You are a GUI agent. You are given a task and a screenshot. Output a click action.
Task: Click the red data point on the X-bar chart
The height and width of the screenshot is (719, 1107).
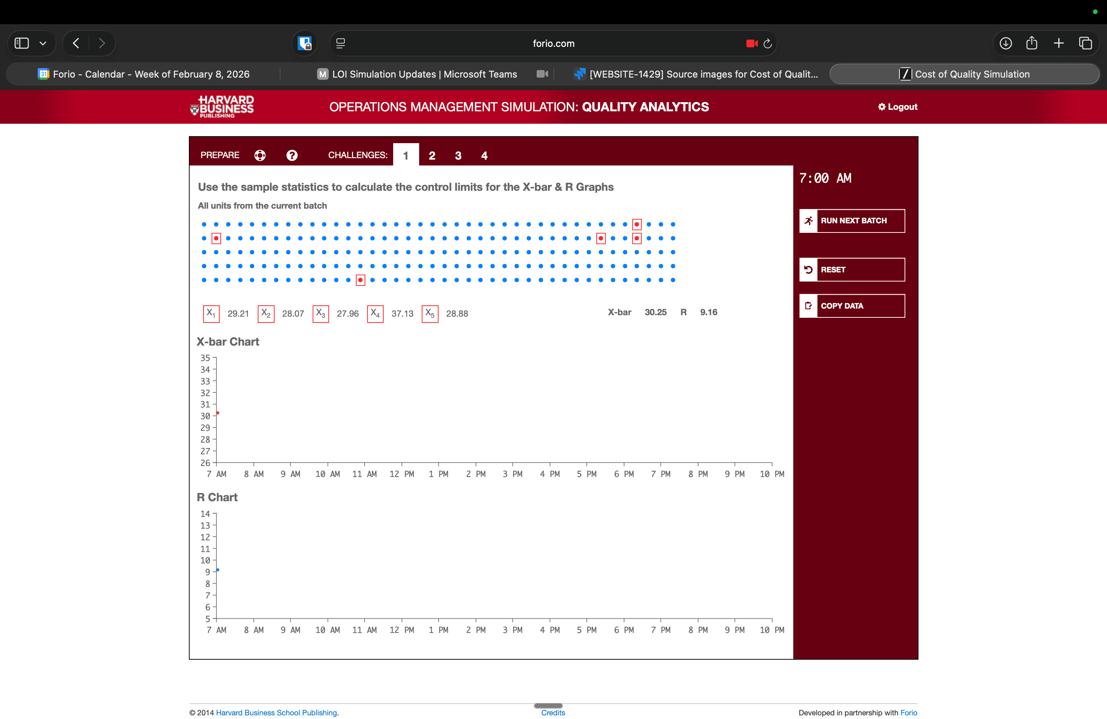(218, 413)
